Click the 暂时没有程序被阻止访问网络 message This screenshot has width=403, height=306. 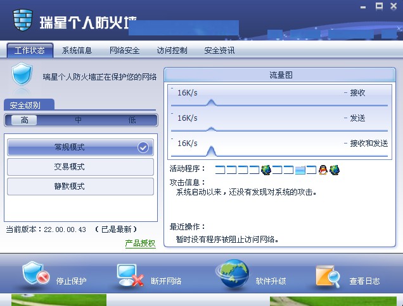click(227, 239)
